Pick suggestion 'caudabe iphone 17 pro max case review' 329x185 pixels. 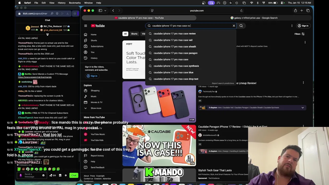pos(190,34)
